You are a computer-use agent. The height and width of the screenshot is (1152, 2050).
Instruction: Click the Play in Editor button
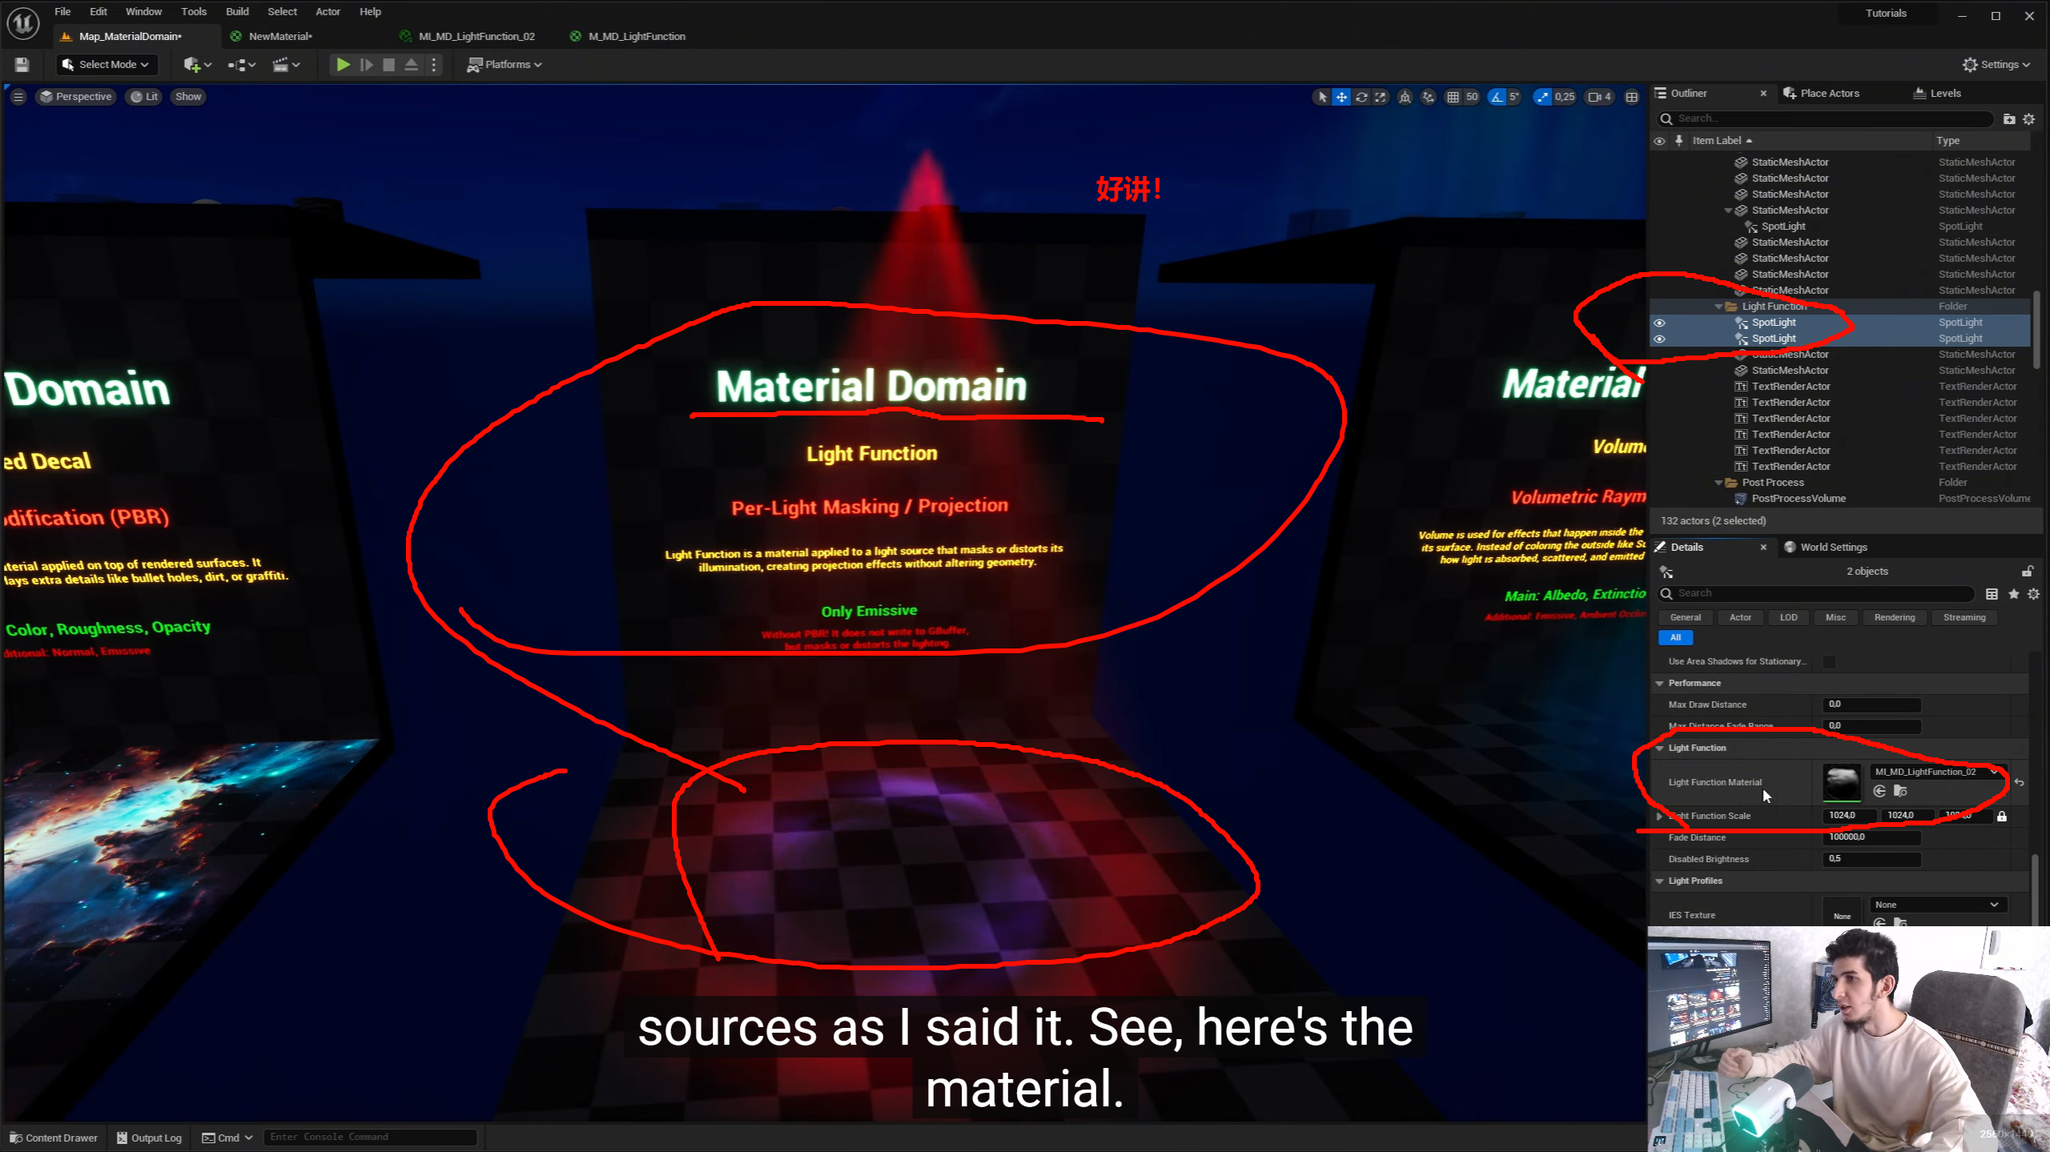[x=343, y=65]
